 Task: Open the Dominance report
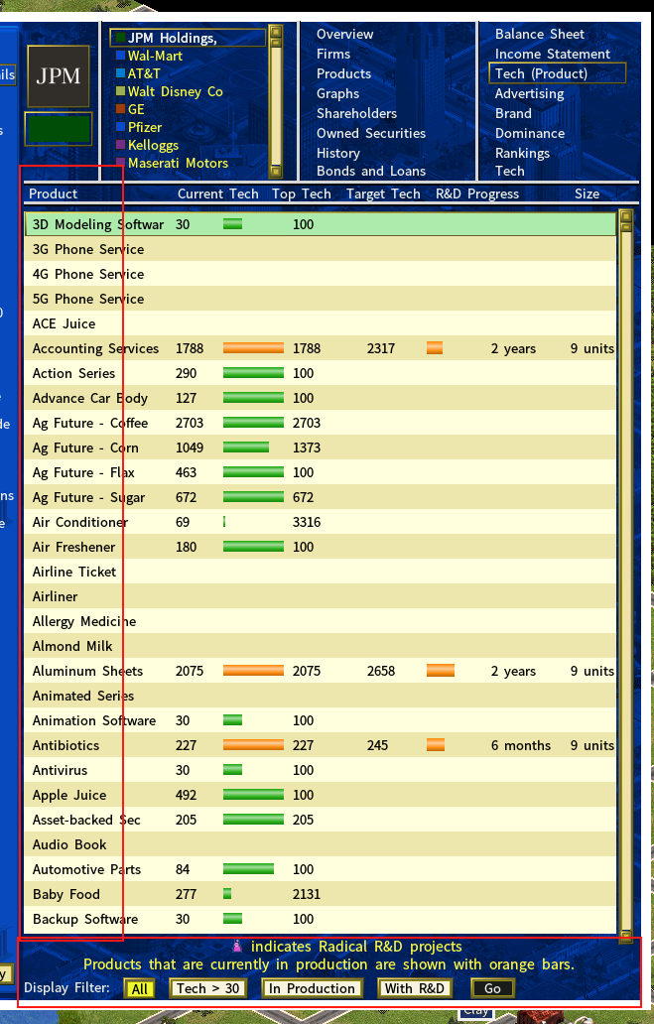point(530,133)
